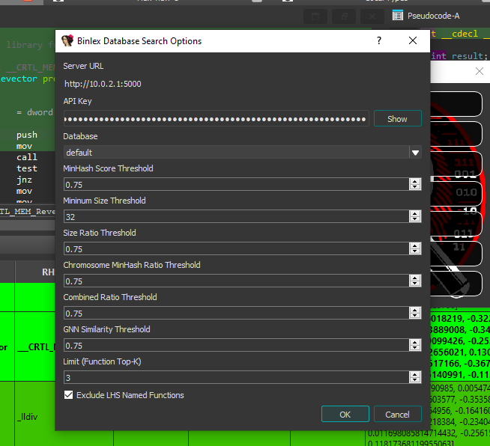Click the Server URL field
The height and width of the screenshot is (446, 490).
pyautogui.click(x=242, y=84)
